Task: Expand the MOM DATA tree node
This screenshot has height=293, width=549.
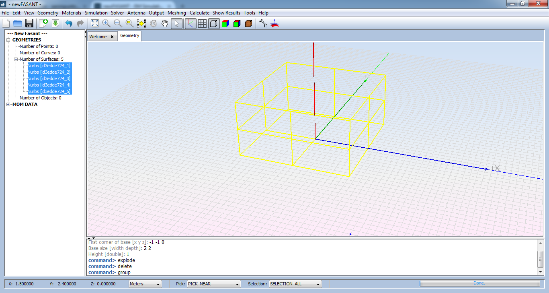Action: (9, 105)
